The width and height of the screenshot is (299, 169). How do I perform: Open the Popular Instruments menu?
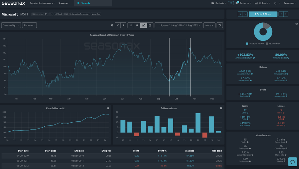(42, 3)
